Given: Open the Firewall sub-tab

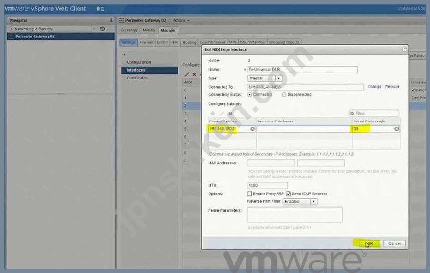Looking at the screenshot, I should click(146, 42).
